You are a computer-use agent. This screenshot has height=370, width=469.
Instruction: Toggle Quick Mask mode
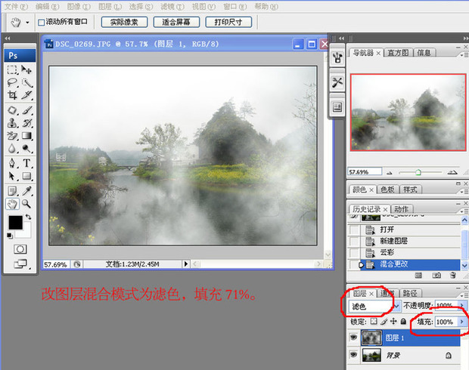20,249
